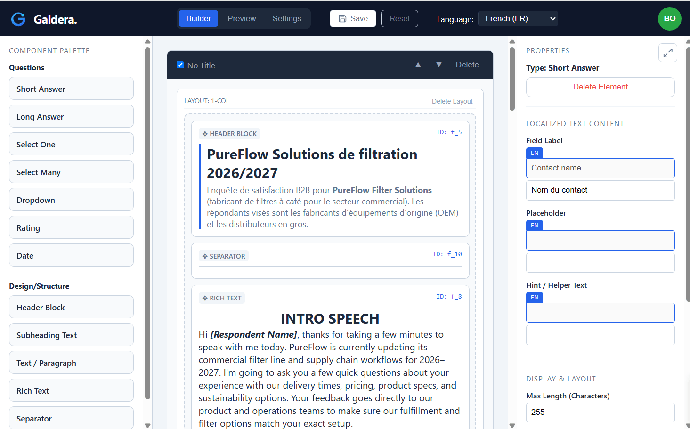Add a Header Block component
The width and height of the screenshot is (690, 429).
tap(71, 308)
